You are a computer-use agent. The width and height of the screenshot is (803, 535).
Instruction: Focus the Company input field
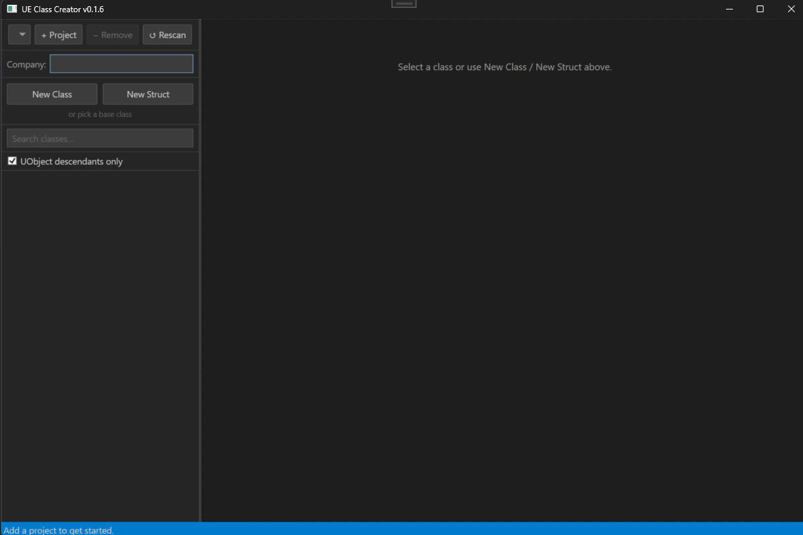tap(121, 64)
